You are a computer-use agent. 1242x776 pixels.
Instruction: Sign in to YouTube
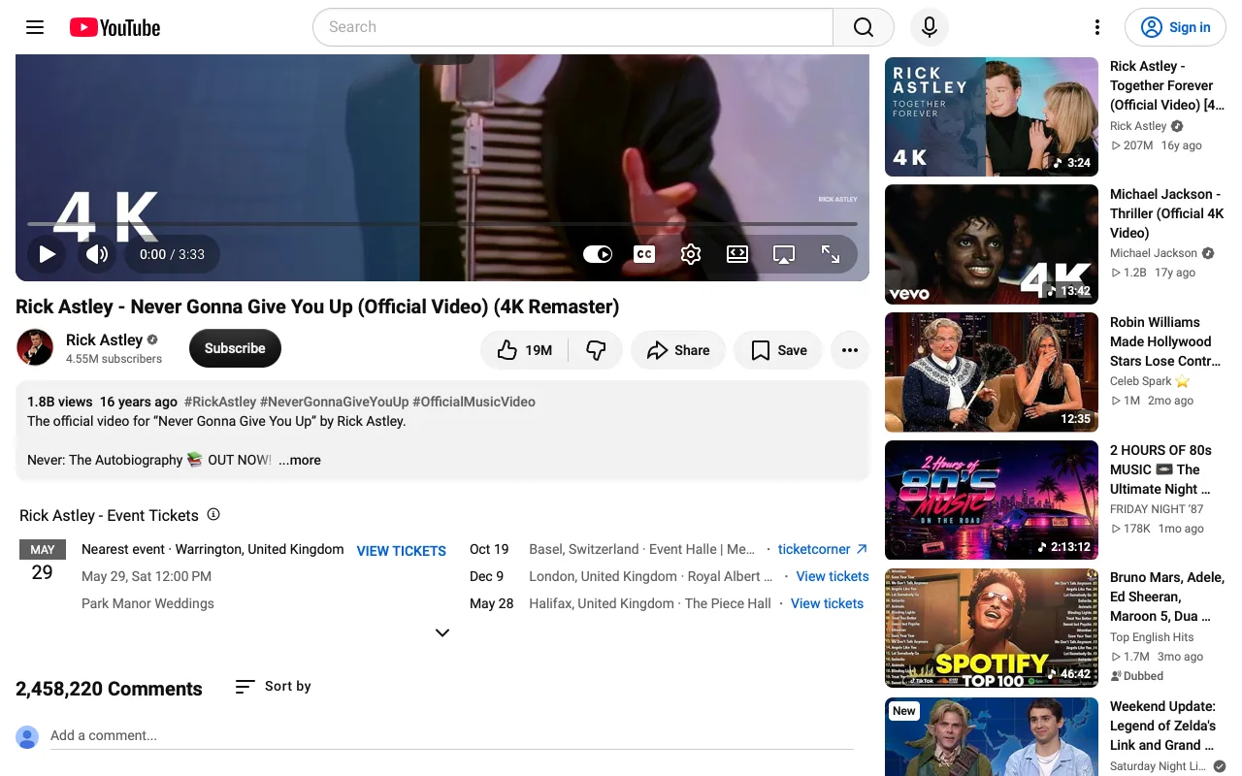point(1175,27)
